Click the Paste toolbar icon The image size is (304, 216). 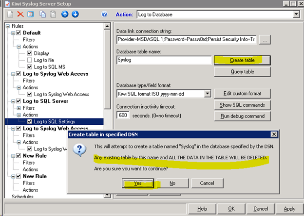click(53, 14)
